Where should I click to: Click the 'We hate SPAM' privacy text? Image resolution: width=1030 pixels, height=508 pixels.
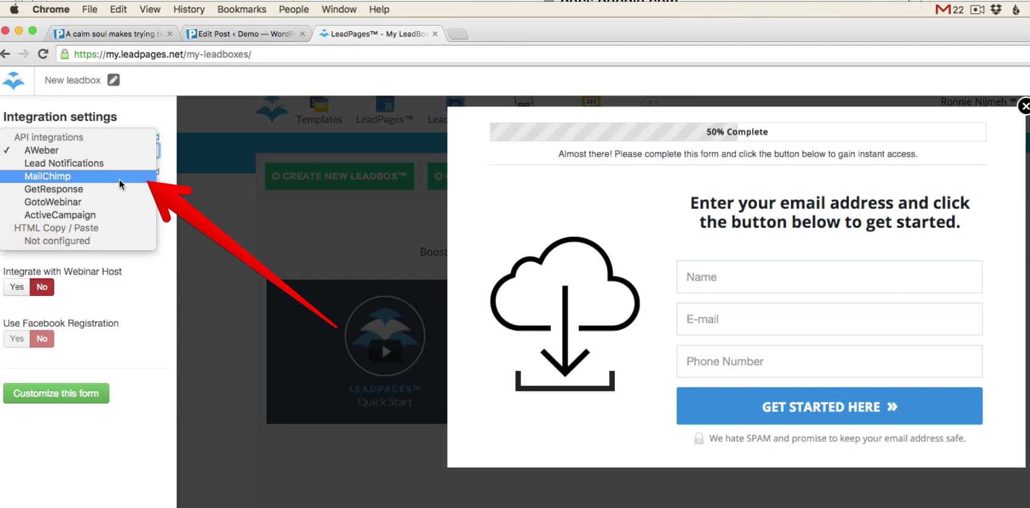click(837, 438)
